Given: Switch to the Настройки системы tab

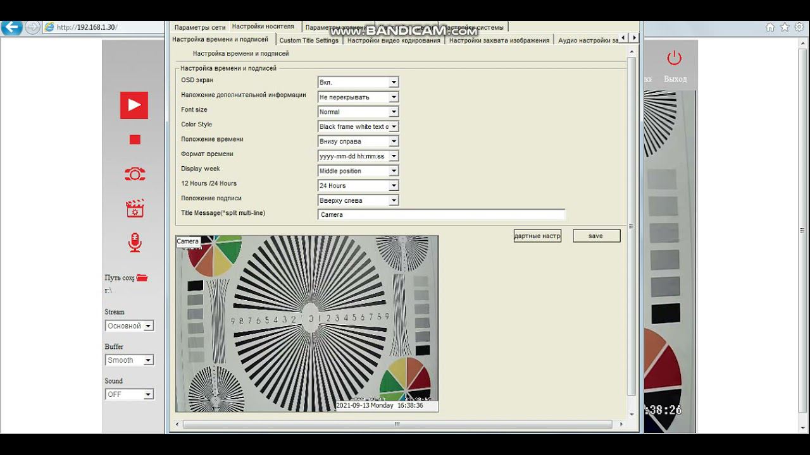Looking at the screenshot, I should (475, 27).
